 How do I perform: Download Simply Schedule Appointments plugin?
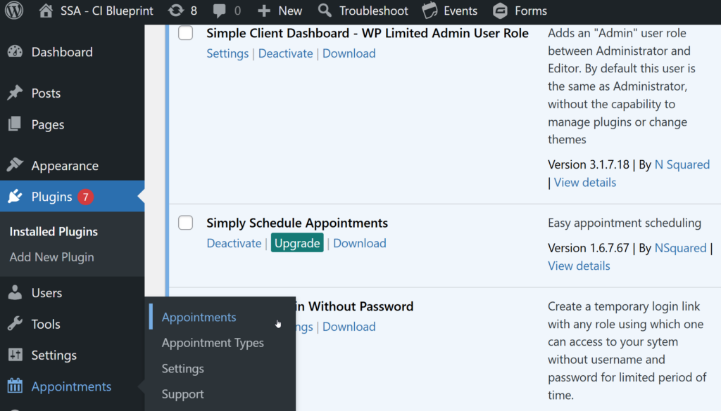[x=360, y=244]
